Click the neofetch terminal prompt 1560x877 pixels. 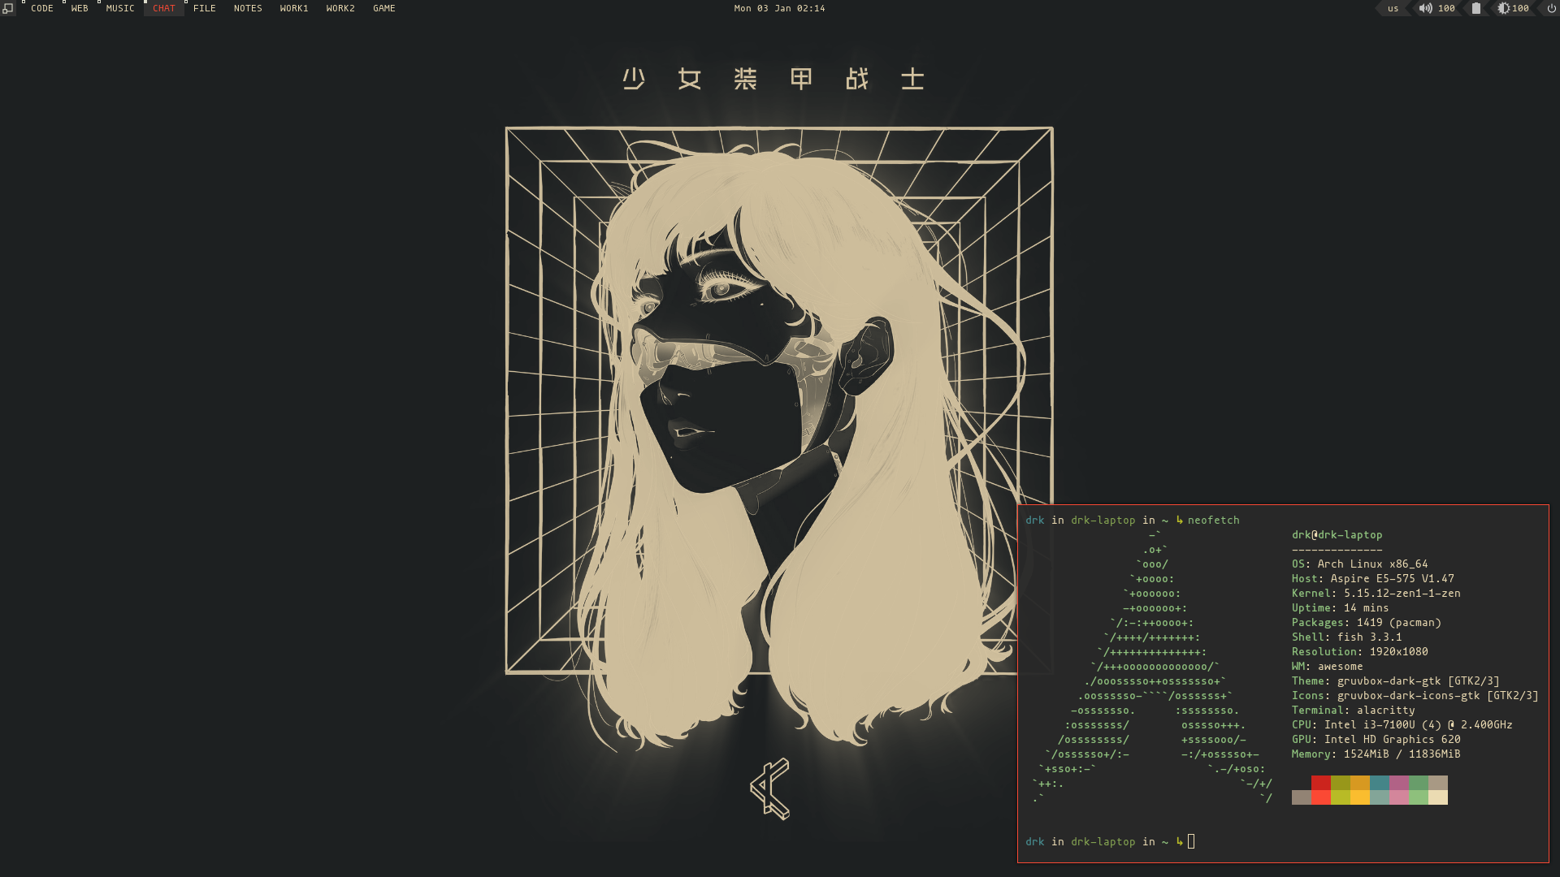click(1133, 521)
